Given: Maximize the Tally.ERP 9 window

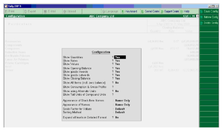Looking at the screenshot, I should pos(213,6).
